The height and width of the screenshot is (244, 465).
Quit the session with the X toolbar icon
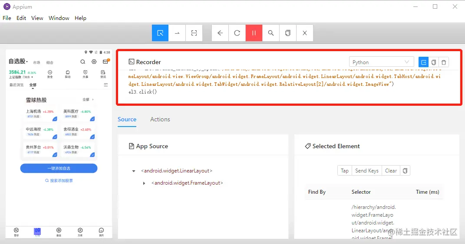pyautogui.click(x=304, y=33)
